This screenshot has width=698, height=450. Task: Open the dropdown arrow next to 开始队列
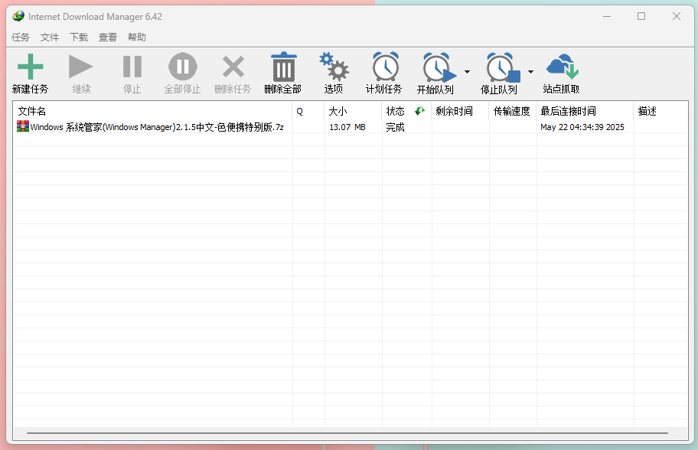click(467, 70)
